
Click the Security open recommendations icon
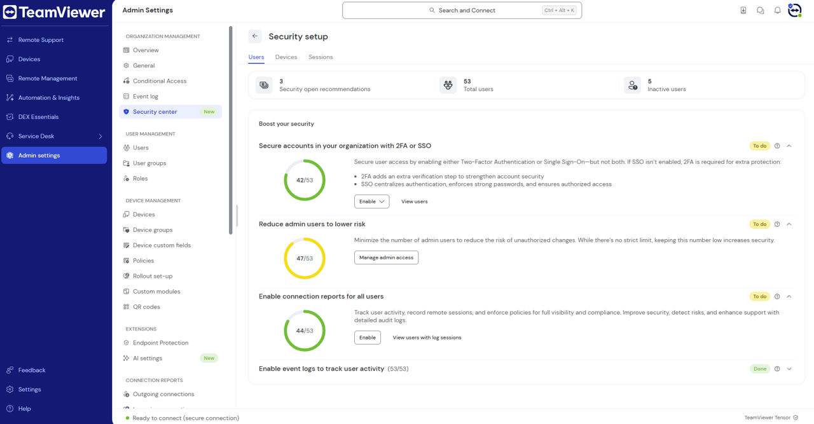(x=264, y=85)
